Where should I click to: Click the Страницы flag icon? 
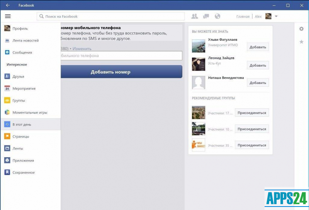tap(7, 136)
